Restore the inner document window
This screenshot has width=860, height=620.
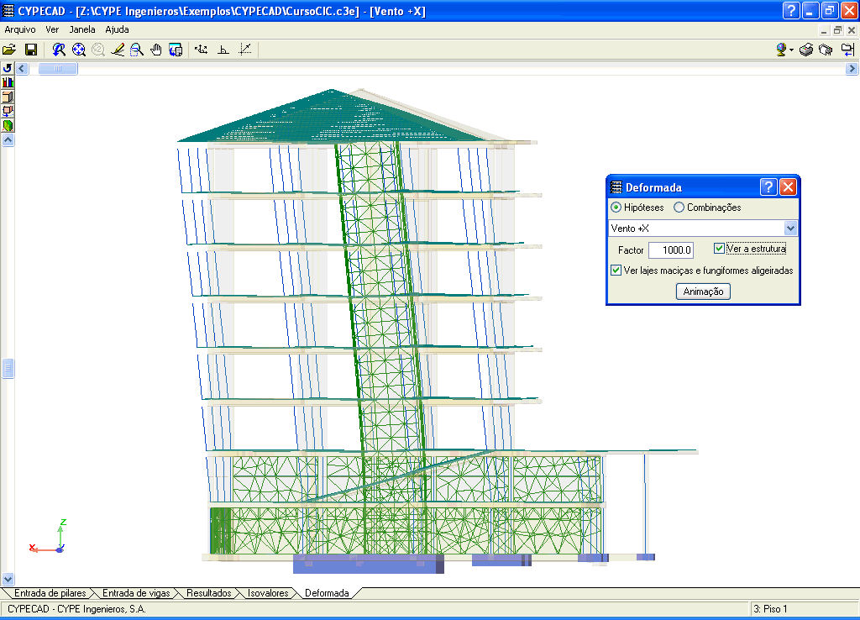point(837,30)
